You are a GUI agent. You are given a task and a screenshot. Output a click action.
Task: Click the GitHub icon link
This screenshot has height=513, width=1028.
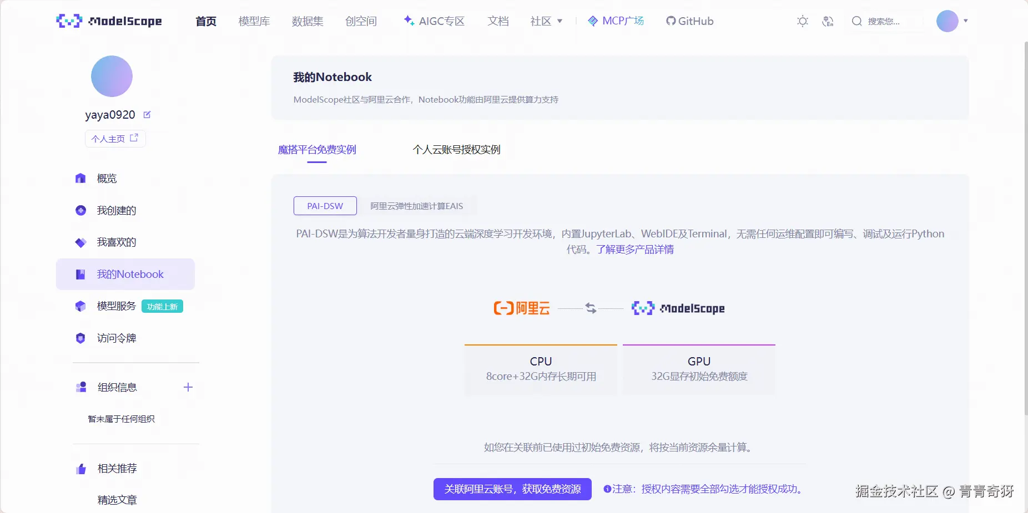pyautogui.click(x=671, y=21)
